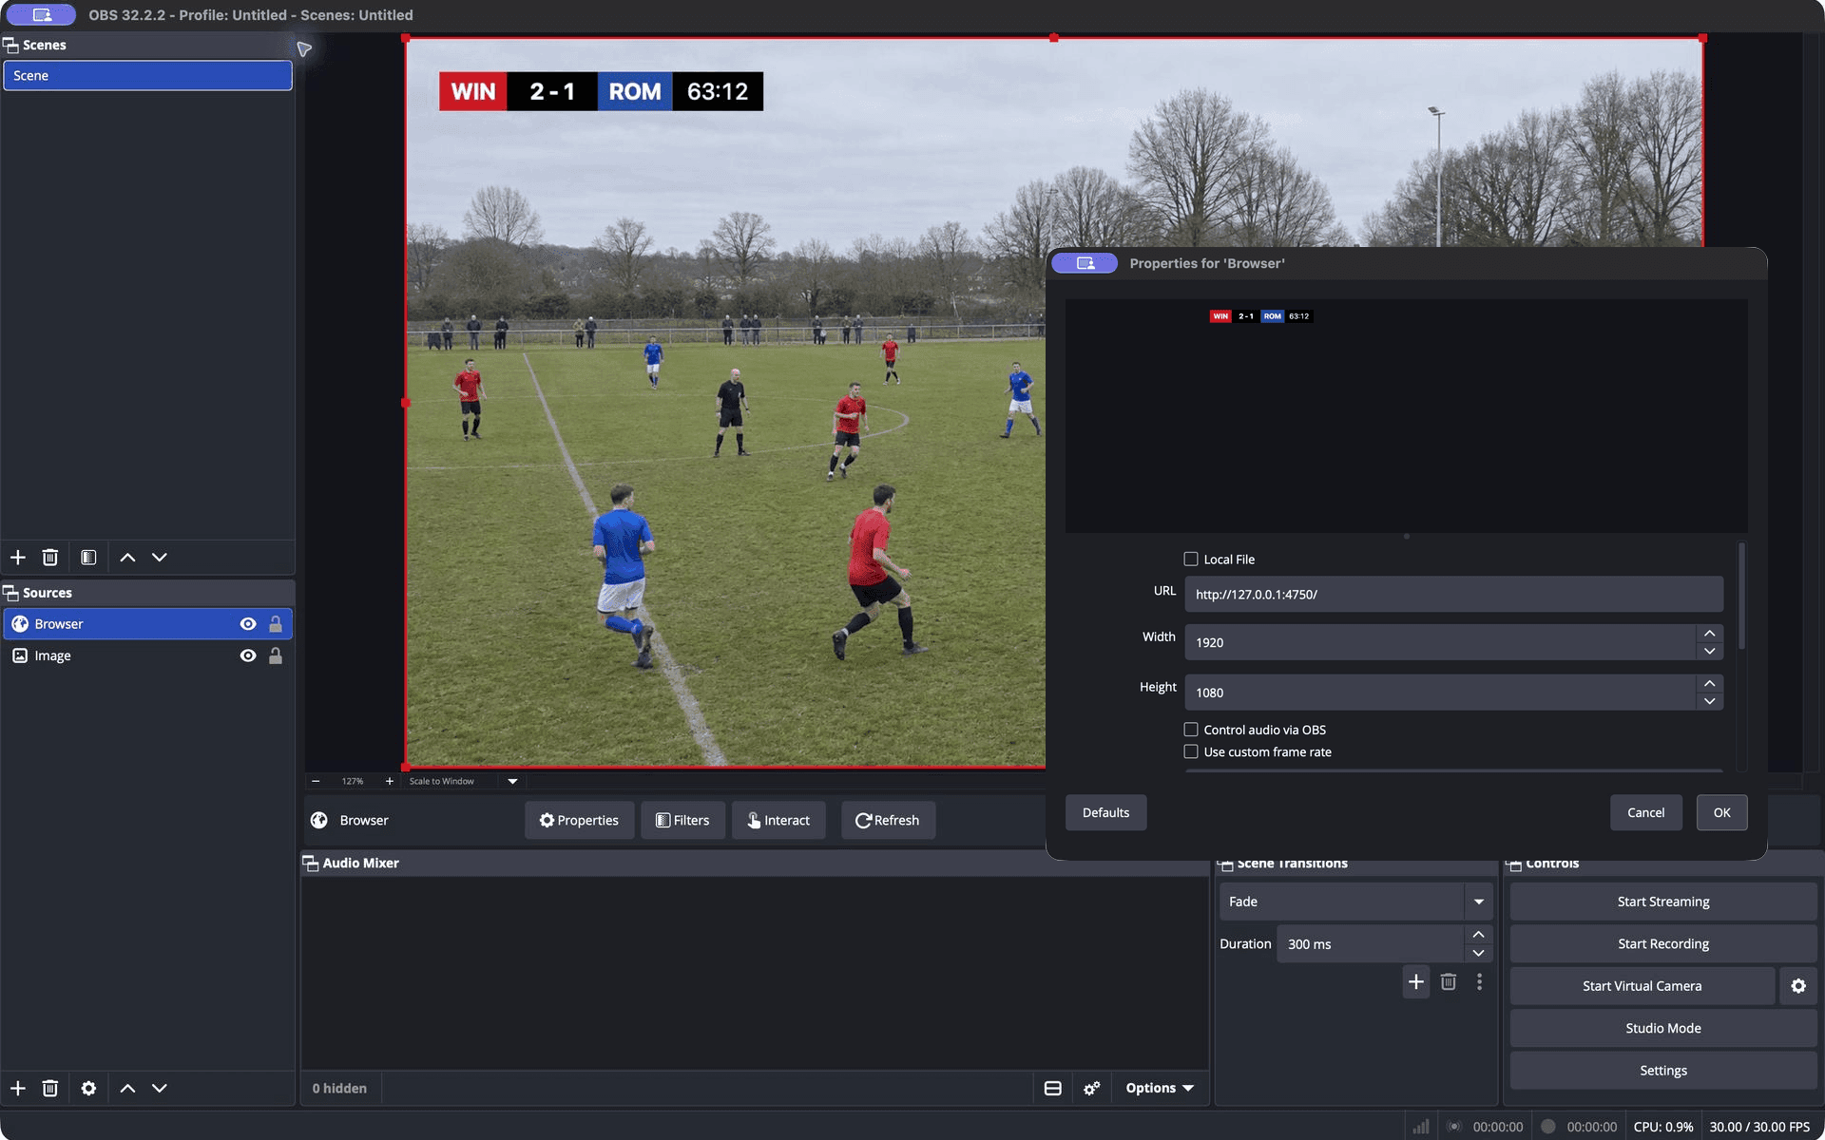Click Interact in source toolbar
Screen dimensions: 1825x1140
point(778,820)
